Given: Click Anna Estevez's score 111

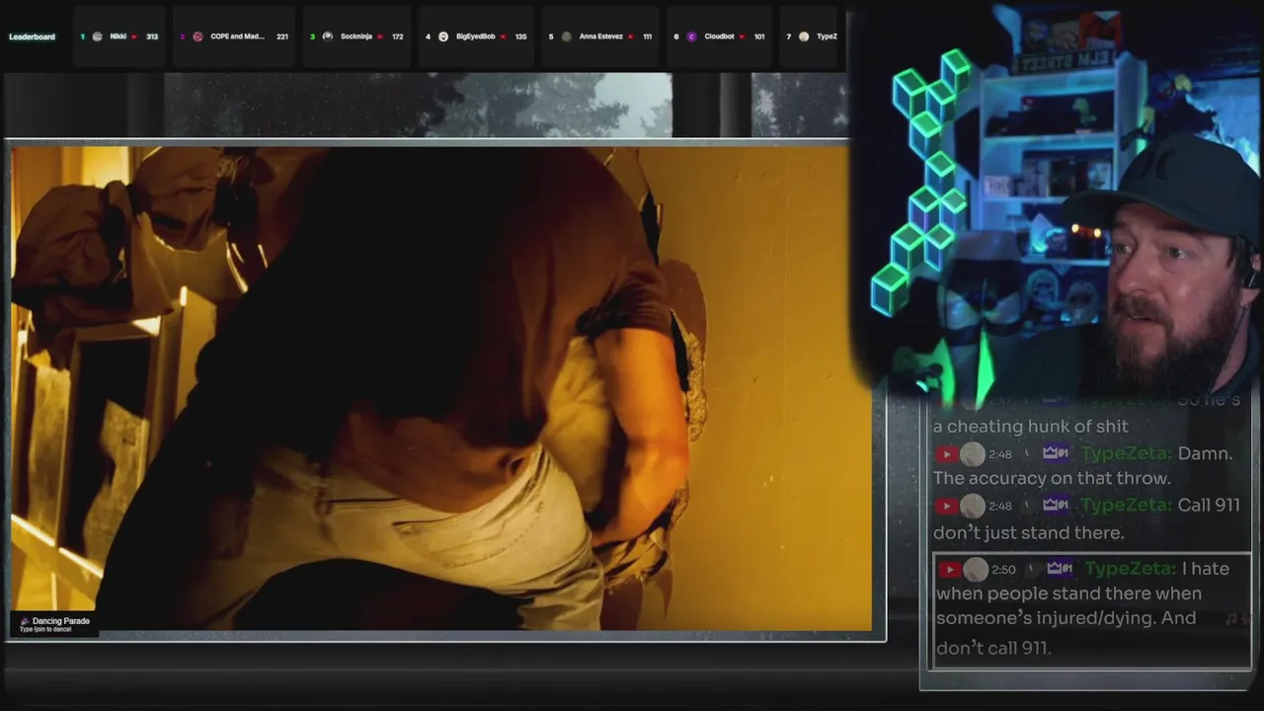Looking at the screenshot, I should [647, 37].
